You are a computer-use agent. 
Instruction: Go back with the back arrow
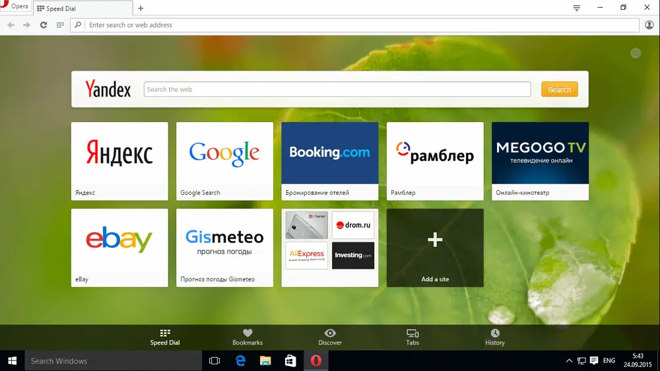(x=11, y=25)
